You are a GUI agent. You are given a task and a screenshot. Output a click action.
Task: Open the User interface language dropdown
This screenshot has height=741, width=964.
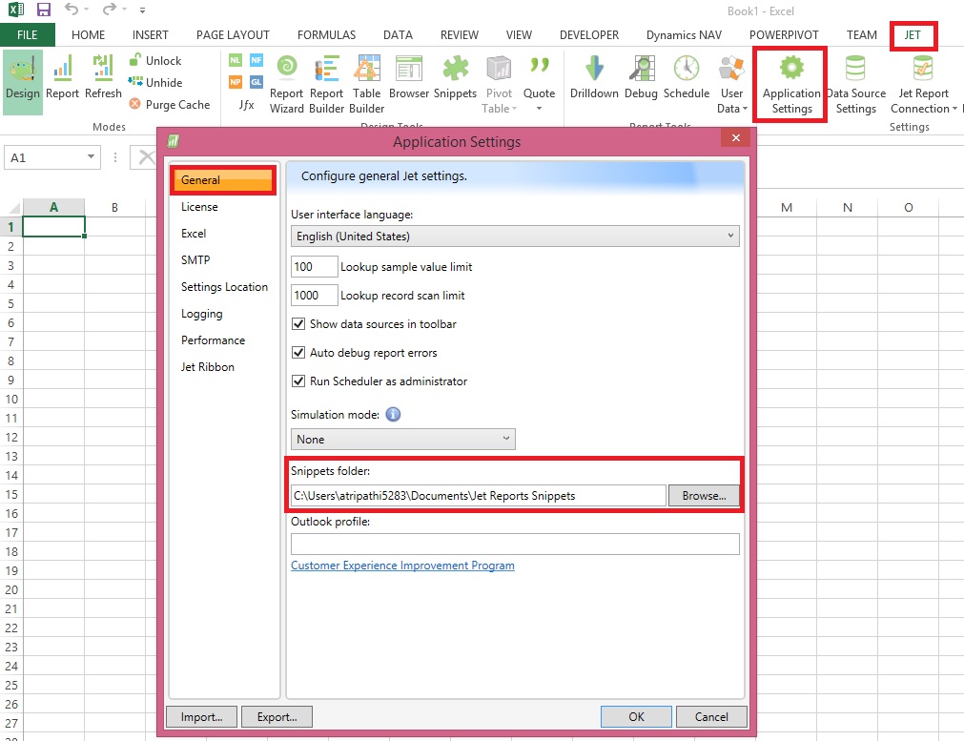click(x=515, y=236)
